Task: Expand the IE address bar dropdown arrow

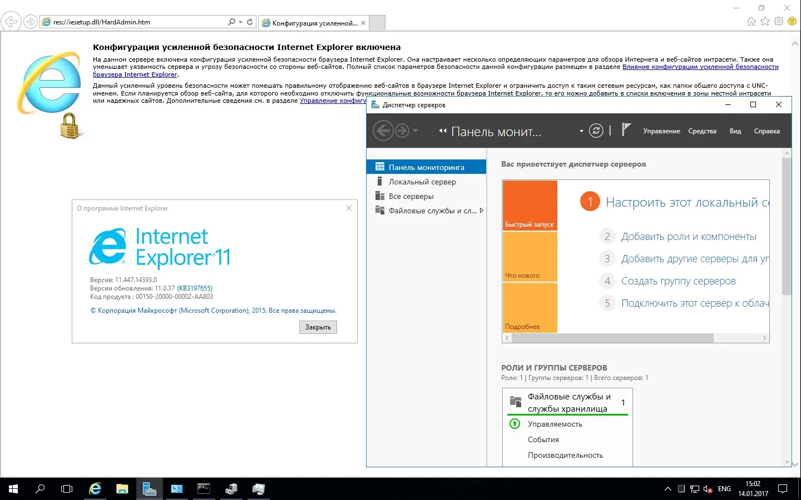Action: (240, 22)
